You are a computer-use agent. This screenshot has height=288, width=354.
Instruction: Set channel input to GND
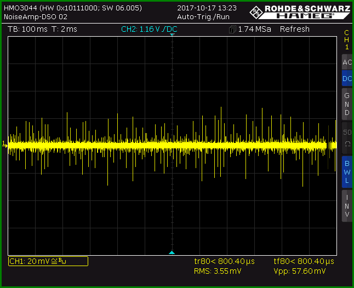pos(347,104)
